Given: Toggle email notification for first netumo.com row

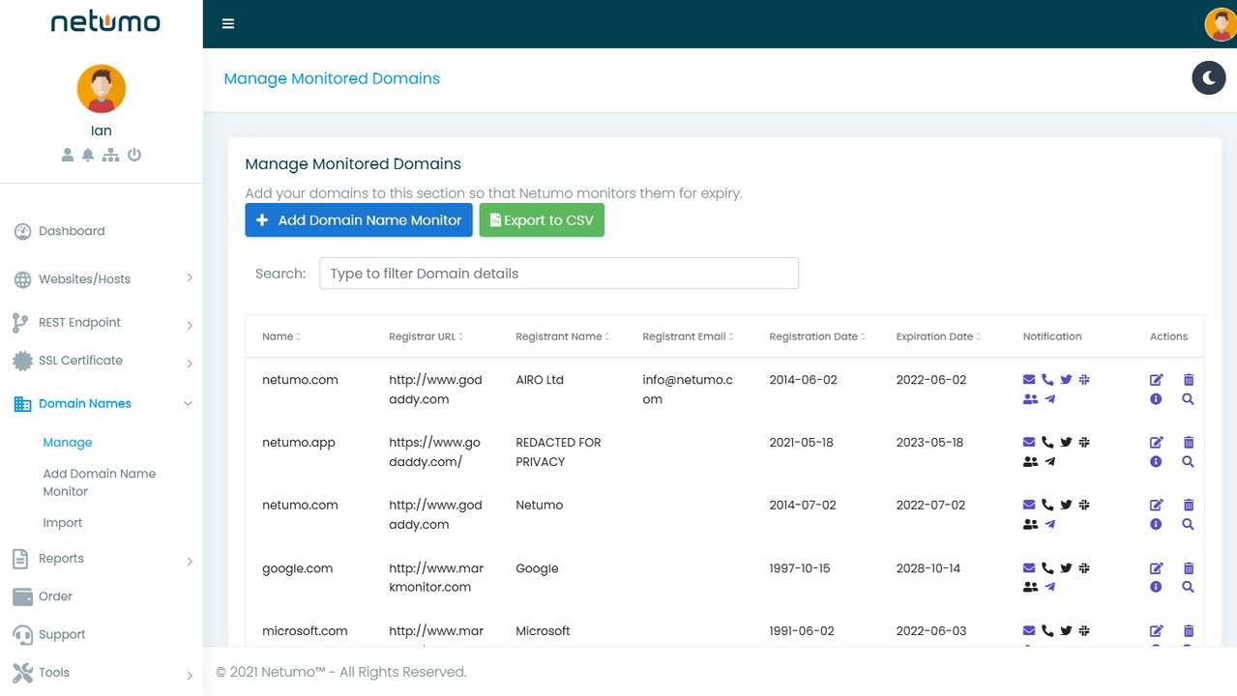Looking at the screenshot, I should tap(1029, 380).
